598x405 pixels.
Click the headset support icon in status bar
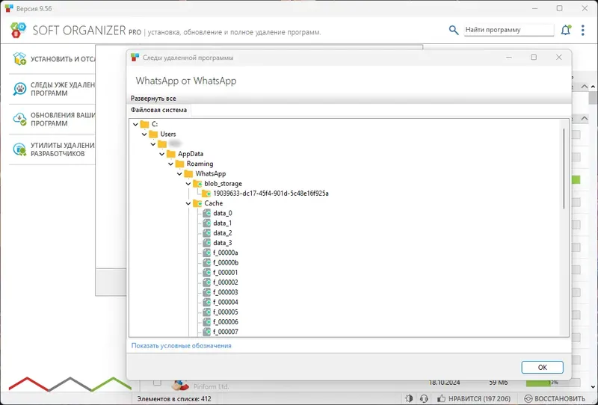[424, 398]
